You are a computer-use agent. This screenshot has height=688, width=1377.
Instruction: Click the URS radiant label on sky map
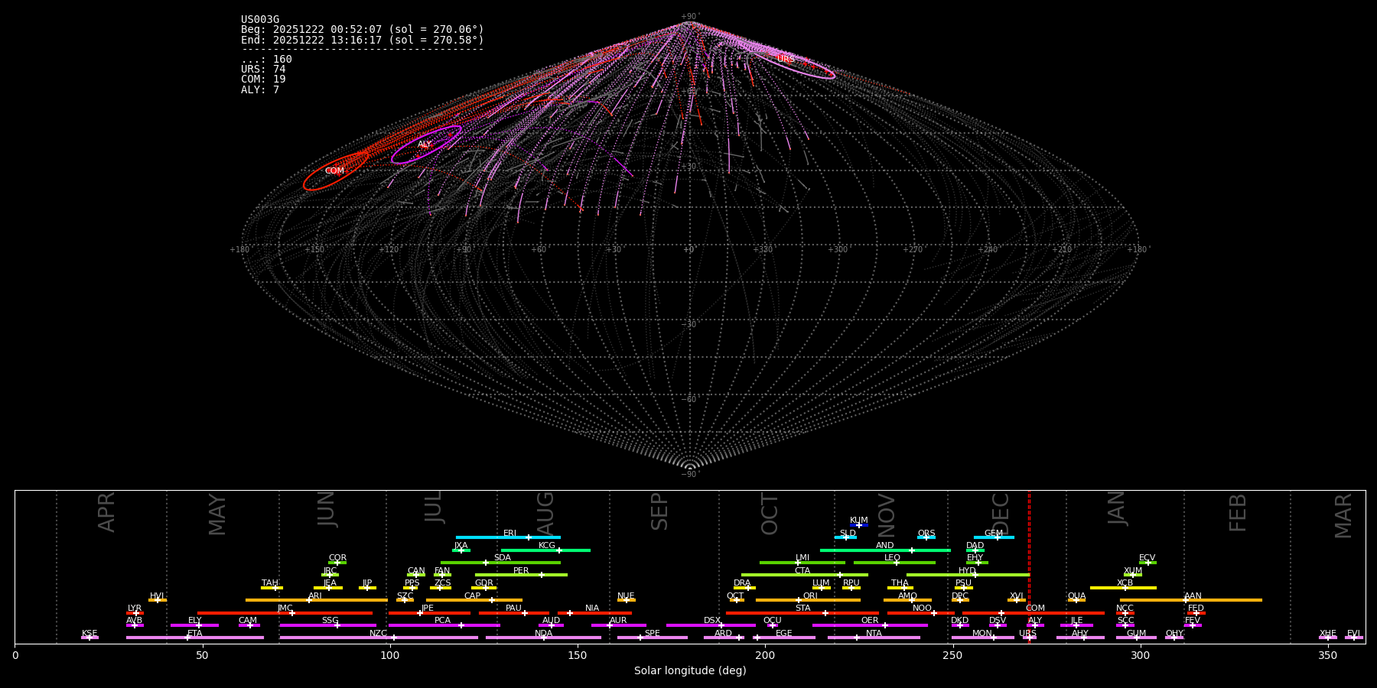click(x=786, y=59)
